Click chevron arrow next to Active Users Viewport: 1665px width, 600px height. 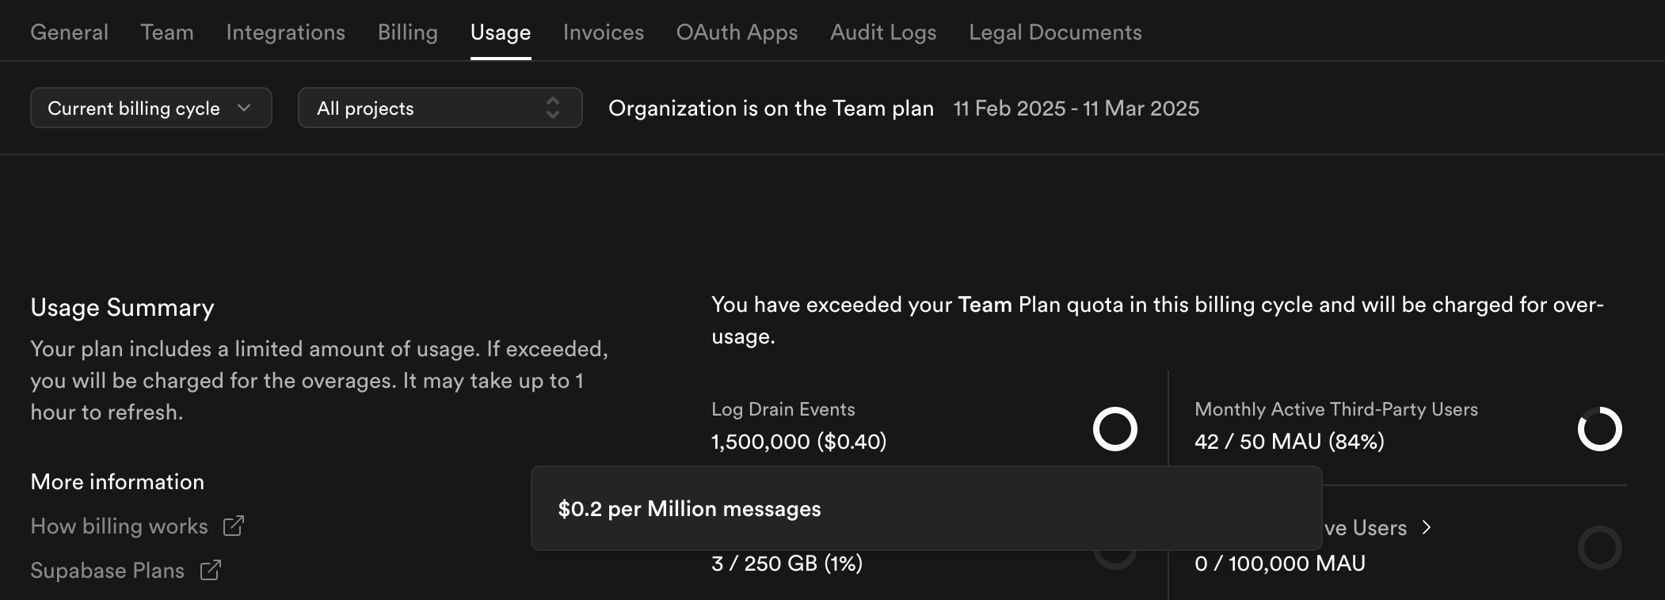pos(1427,527)
